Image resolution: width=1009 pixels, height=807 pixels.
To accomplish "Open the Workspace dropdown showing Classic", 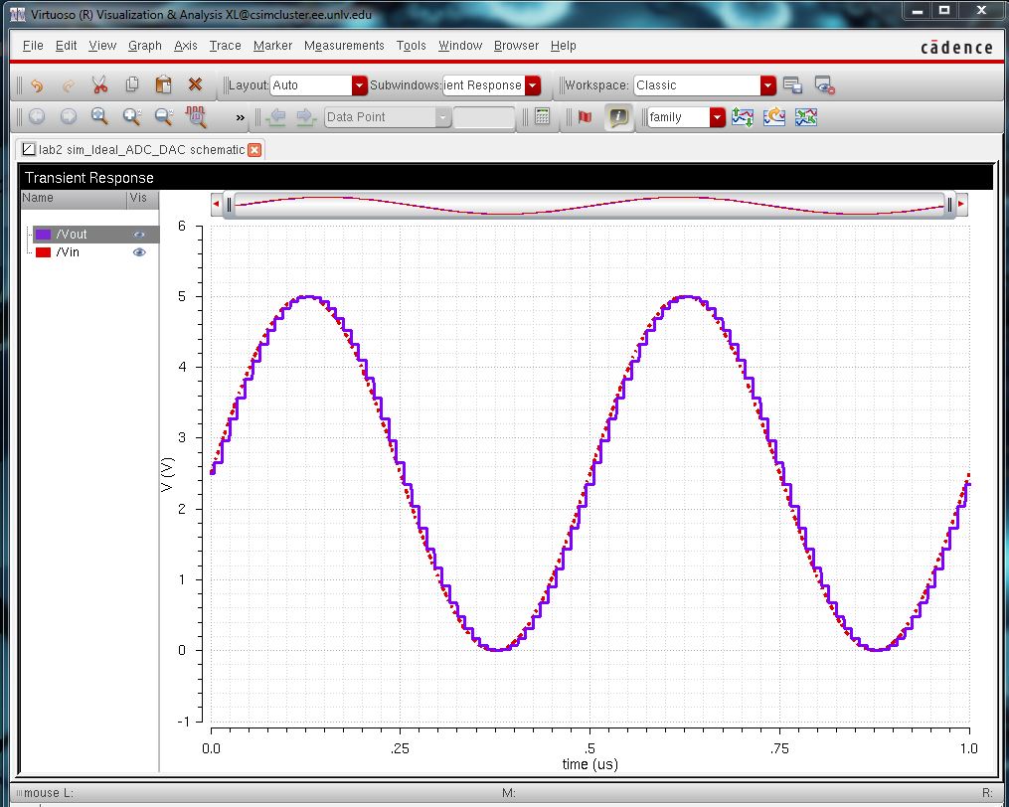I will point(767,85).
